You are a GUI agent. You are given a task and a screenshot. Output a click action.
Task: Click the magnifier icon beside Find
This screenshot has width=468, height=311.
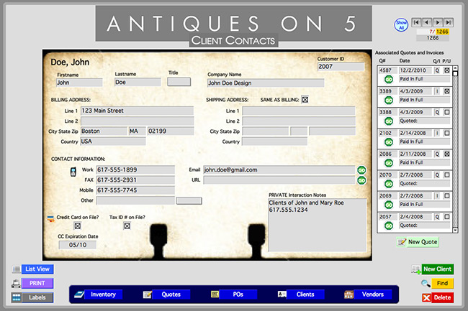click(x=426, y=283)
